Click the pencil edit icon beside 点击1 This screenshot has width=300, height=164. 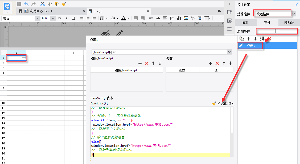pyautogui.click(x=241, y=46)
